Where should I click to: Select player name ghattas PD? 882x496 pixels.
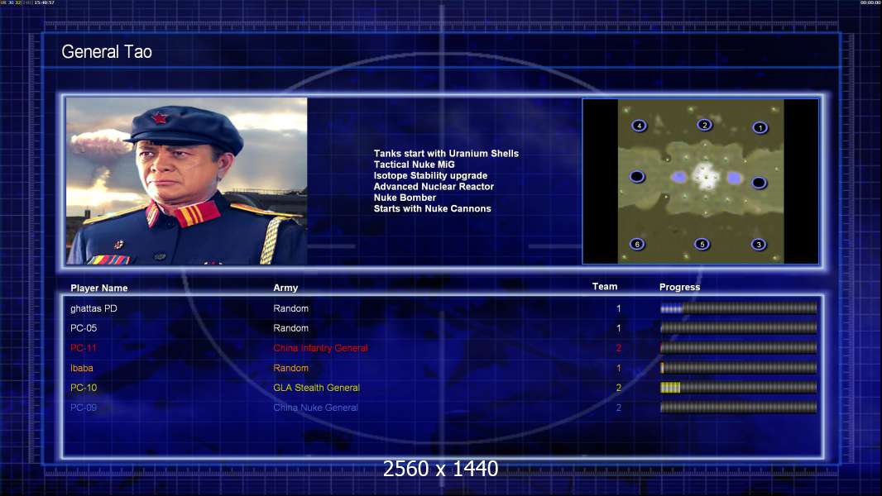point(93,308)
